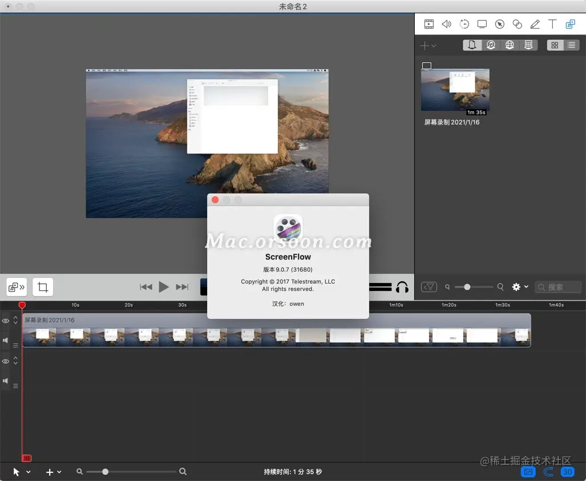Select the 屏幕录制 2021/1/16 media thumbnail

(x=455, y=90)
